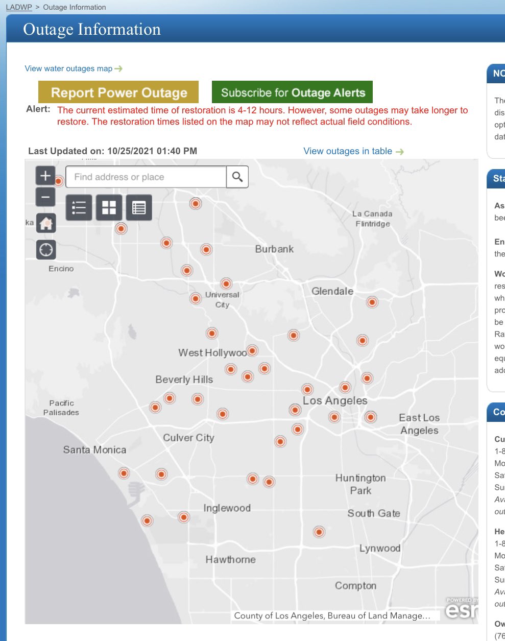Click the address search magnifier button
The height and width of the screenshot is (641, 505).
(237, 177)
